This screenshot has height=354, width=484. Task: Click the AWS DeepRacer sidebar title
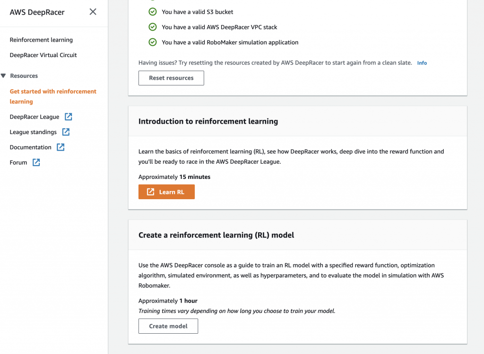(x=37, y=12)
